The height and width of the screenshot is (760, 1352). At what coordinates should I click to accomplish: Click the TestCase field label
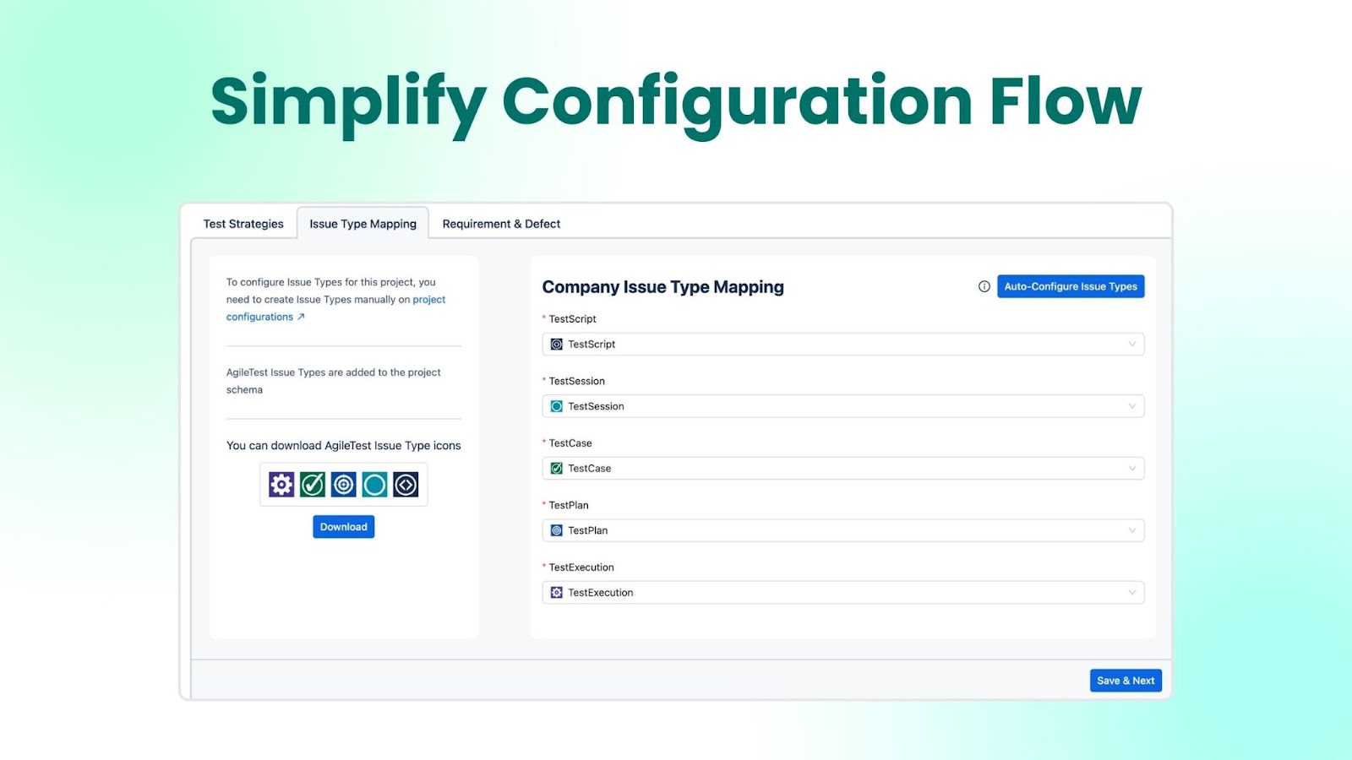pyautogui.click(x=570, y=443)
